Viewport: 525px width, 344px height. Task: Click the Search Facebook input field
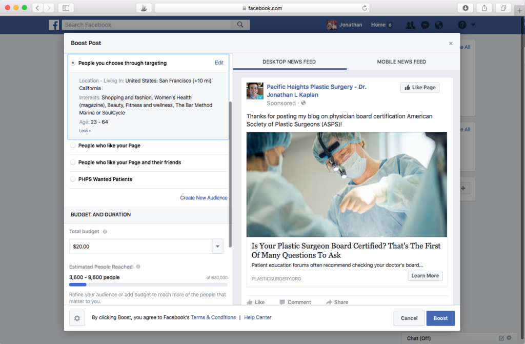[147, 25]
